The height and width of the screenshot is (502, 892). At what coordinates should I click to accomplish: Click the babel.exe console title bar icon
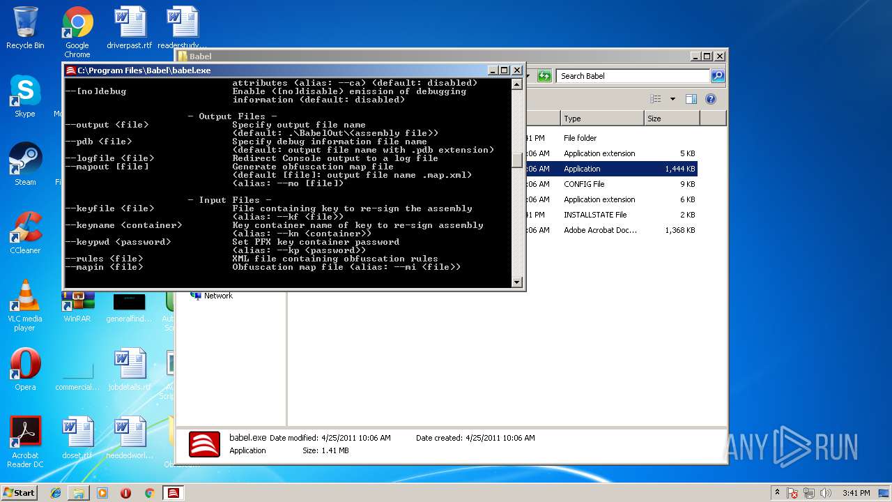click(70, 70)
